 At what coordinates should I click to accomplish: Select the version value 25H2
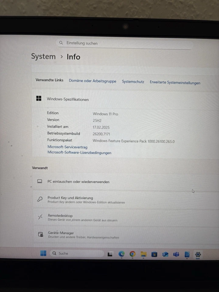pos(97,120)
